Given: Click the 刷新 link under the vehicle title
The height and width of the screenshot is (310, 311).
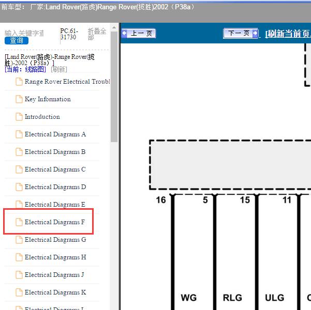Looking at the screenshot, I should 59,69.
